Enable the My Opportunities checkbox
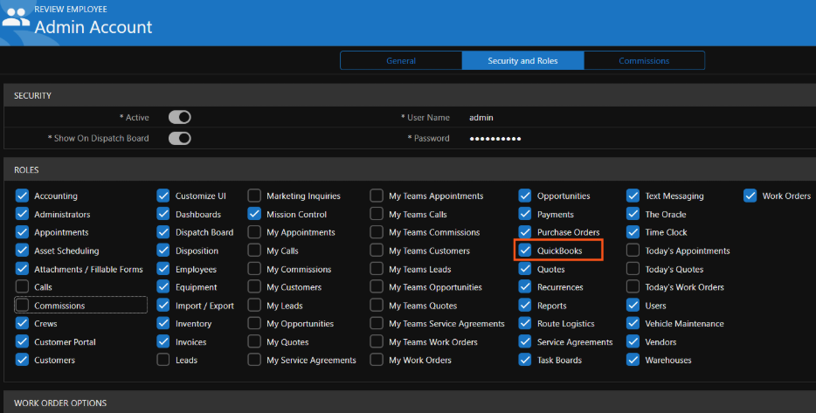 [254, 323]
